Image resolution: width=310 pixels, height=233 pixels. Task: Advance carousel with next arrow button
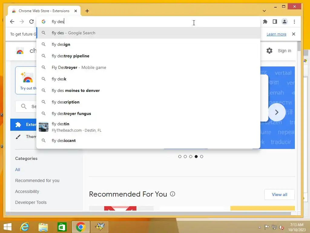click(x=277, y=112)
